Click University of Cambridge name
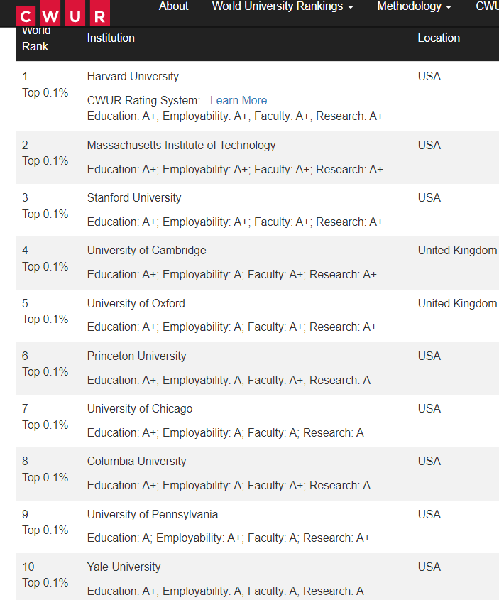The image size is (499, 600). point(146,250)
